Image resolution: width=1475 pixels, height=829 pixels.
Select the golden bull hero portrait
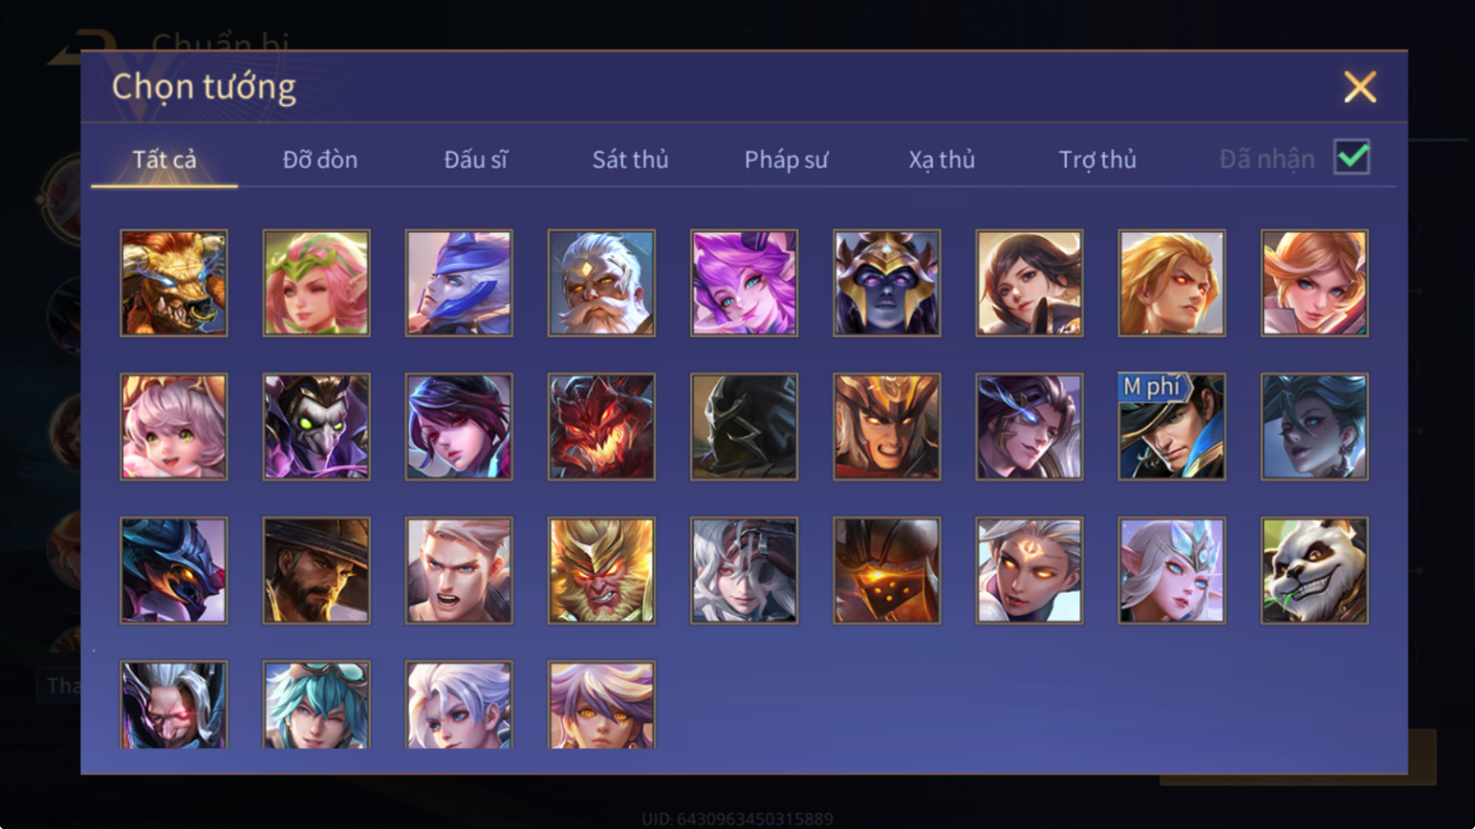pos(173,282)
